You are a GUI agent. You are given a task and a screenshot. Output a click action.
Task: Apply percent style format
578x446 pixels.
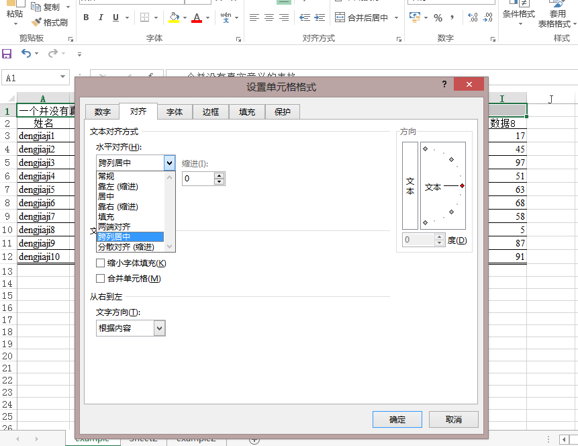coord(438,17)
